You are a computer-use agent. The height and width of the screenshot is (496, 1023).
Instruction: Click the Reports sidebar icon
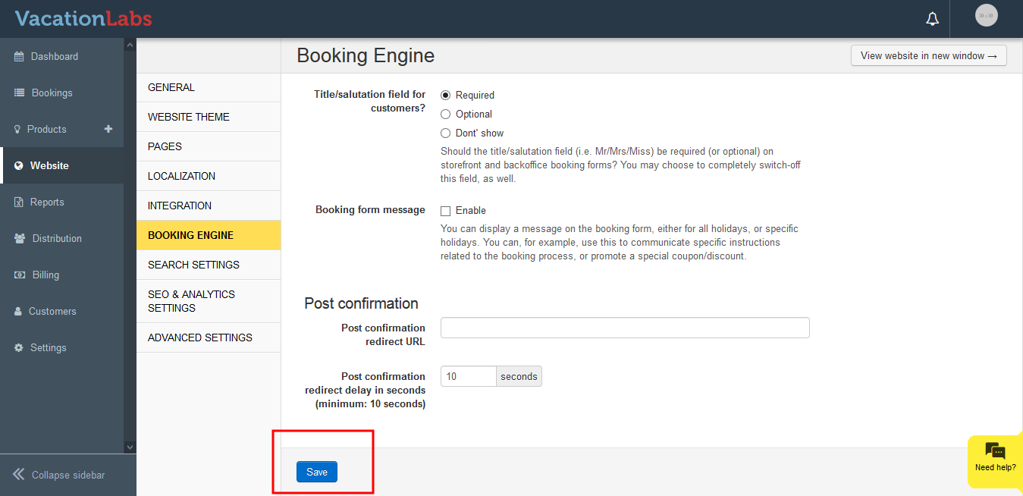coord(19,202)
